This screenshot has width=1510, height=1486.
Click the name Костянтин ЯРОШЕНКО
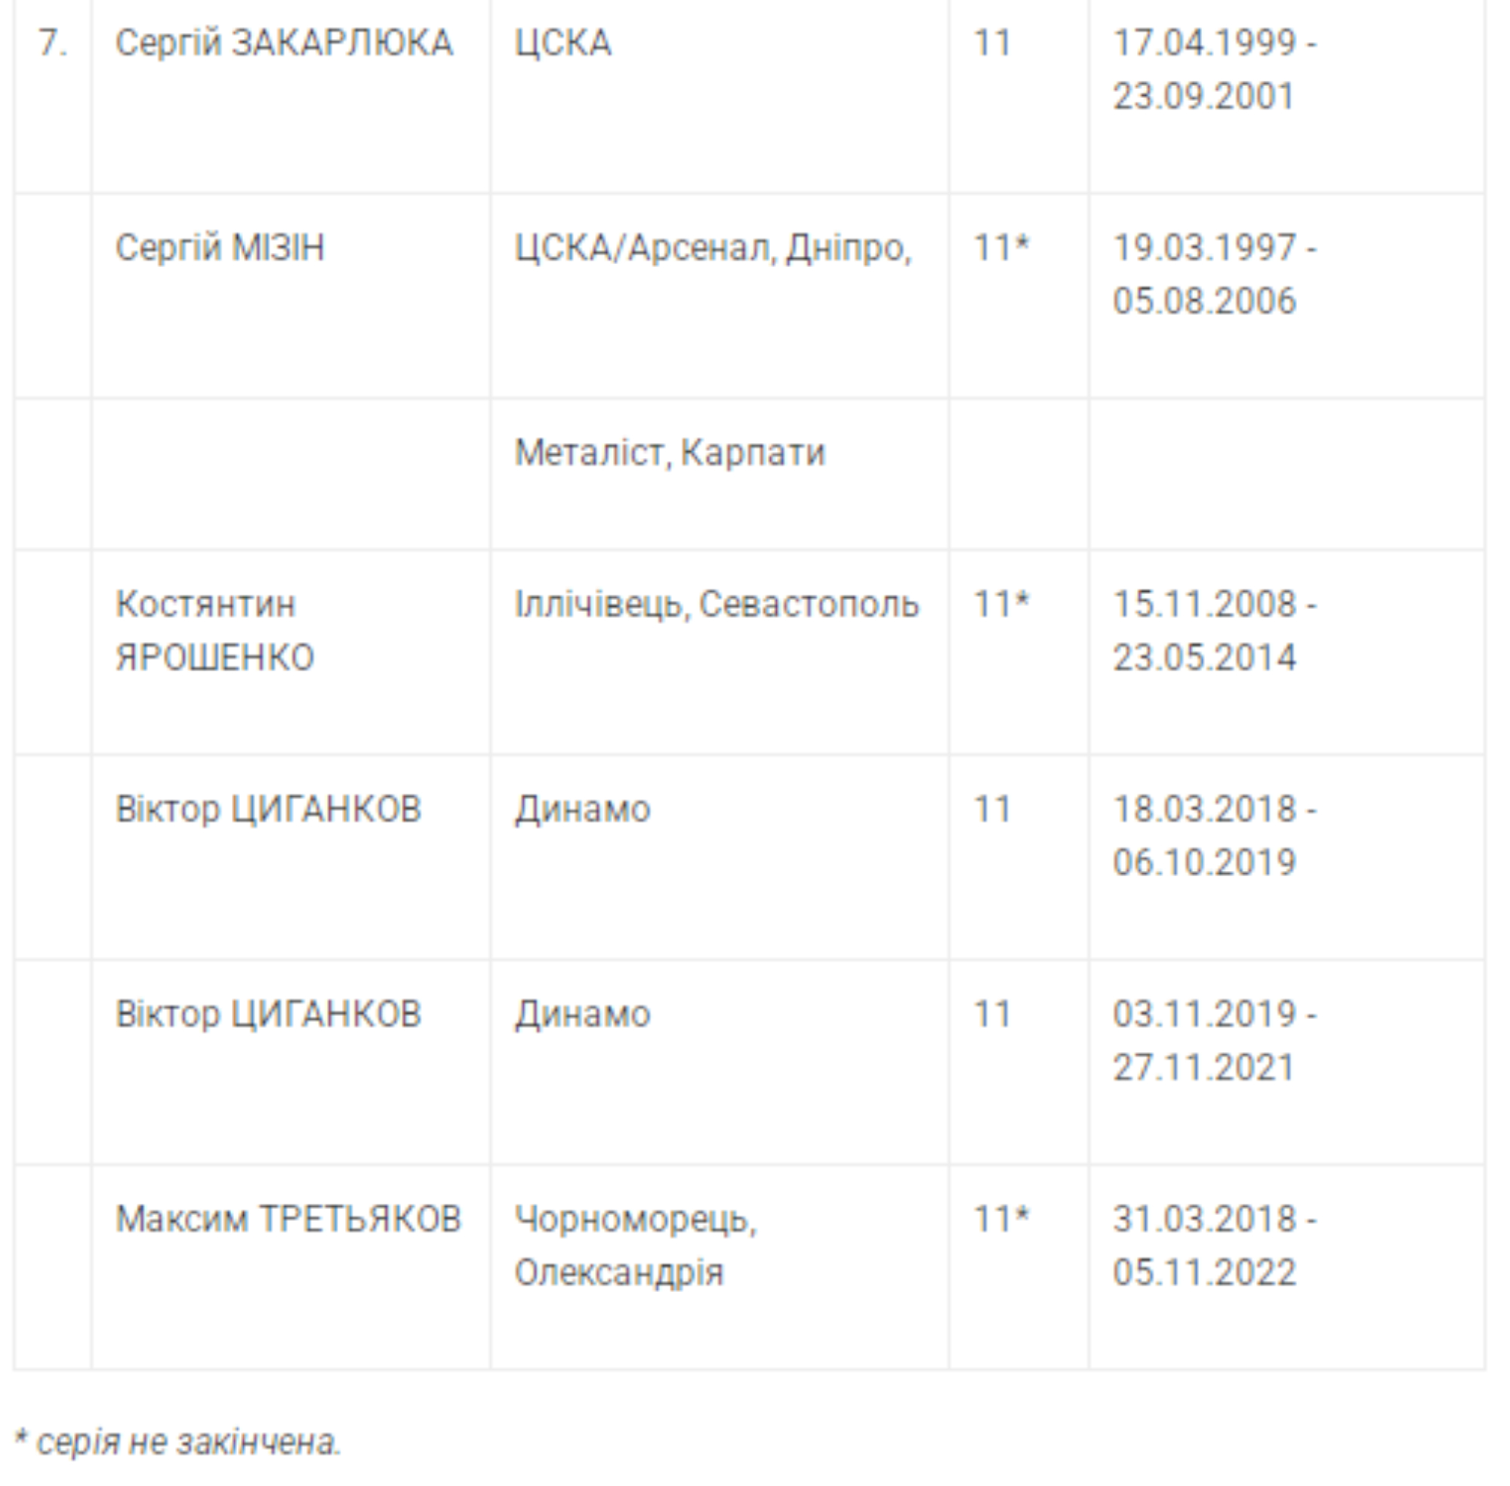point(214,631)
